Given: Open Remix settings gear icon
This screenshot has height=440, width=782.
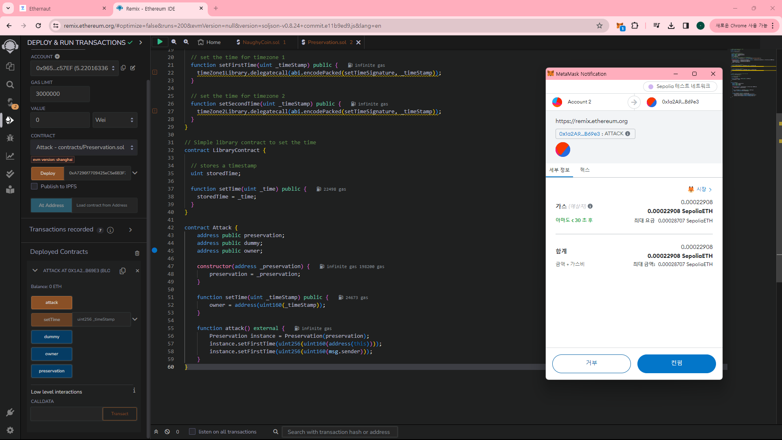Looking at the screenshot, I should click(10, 430).
